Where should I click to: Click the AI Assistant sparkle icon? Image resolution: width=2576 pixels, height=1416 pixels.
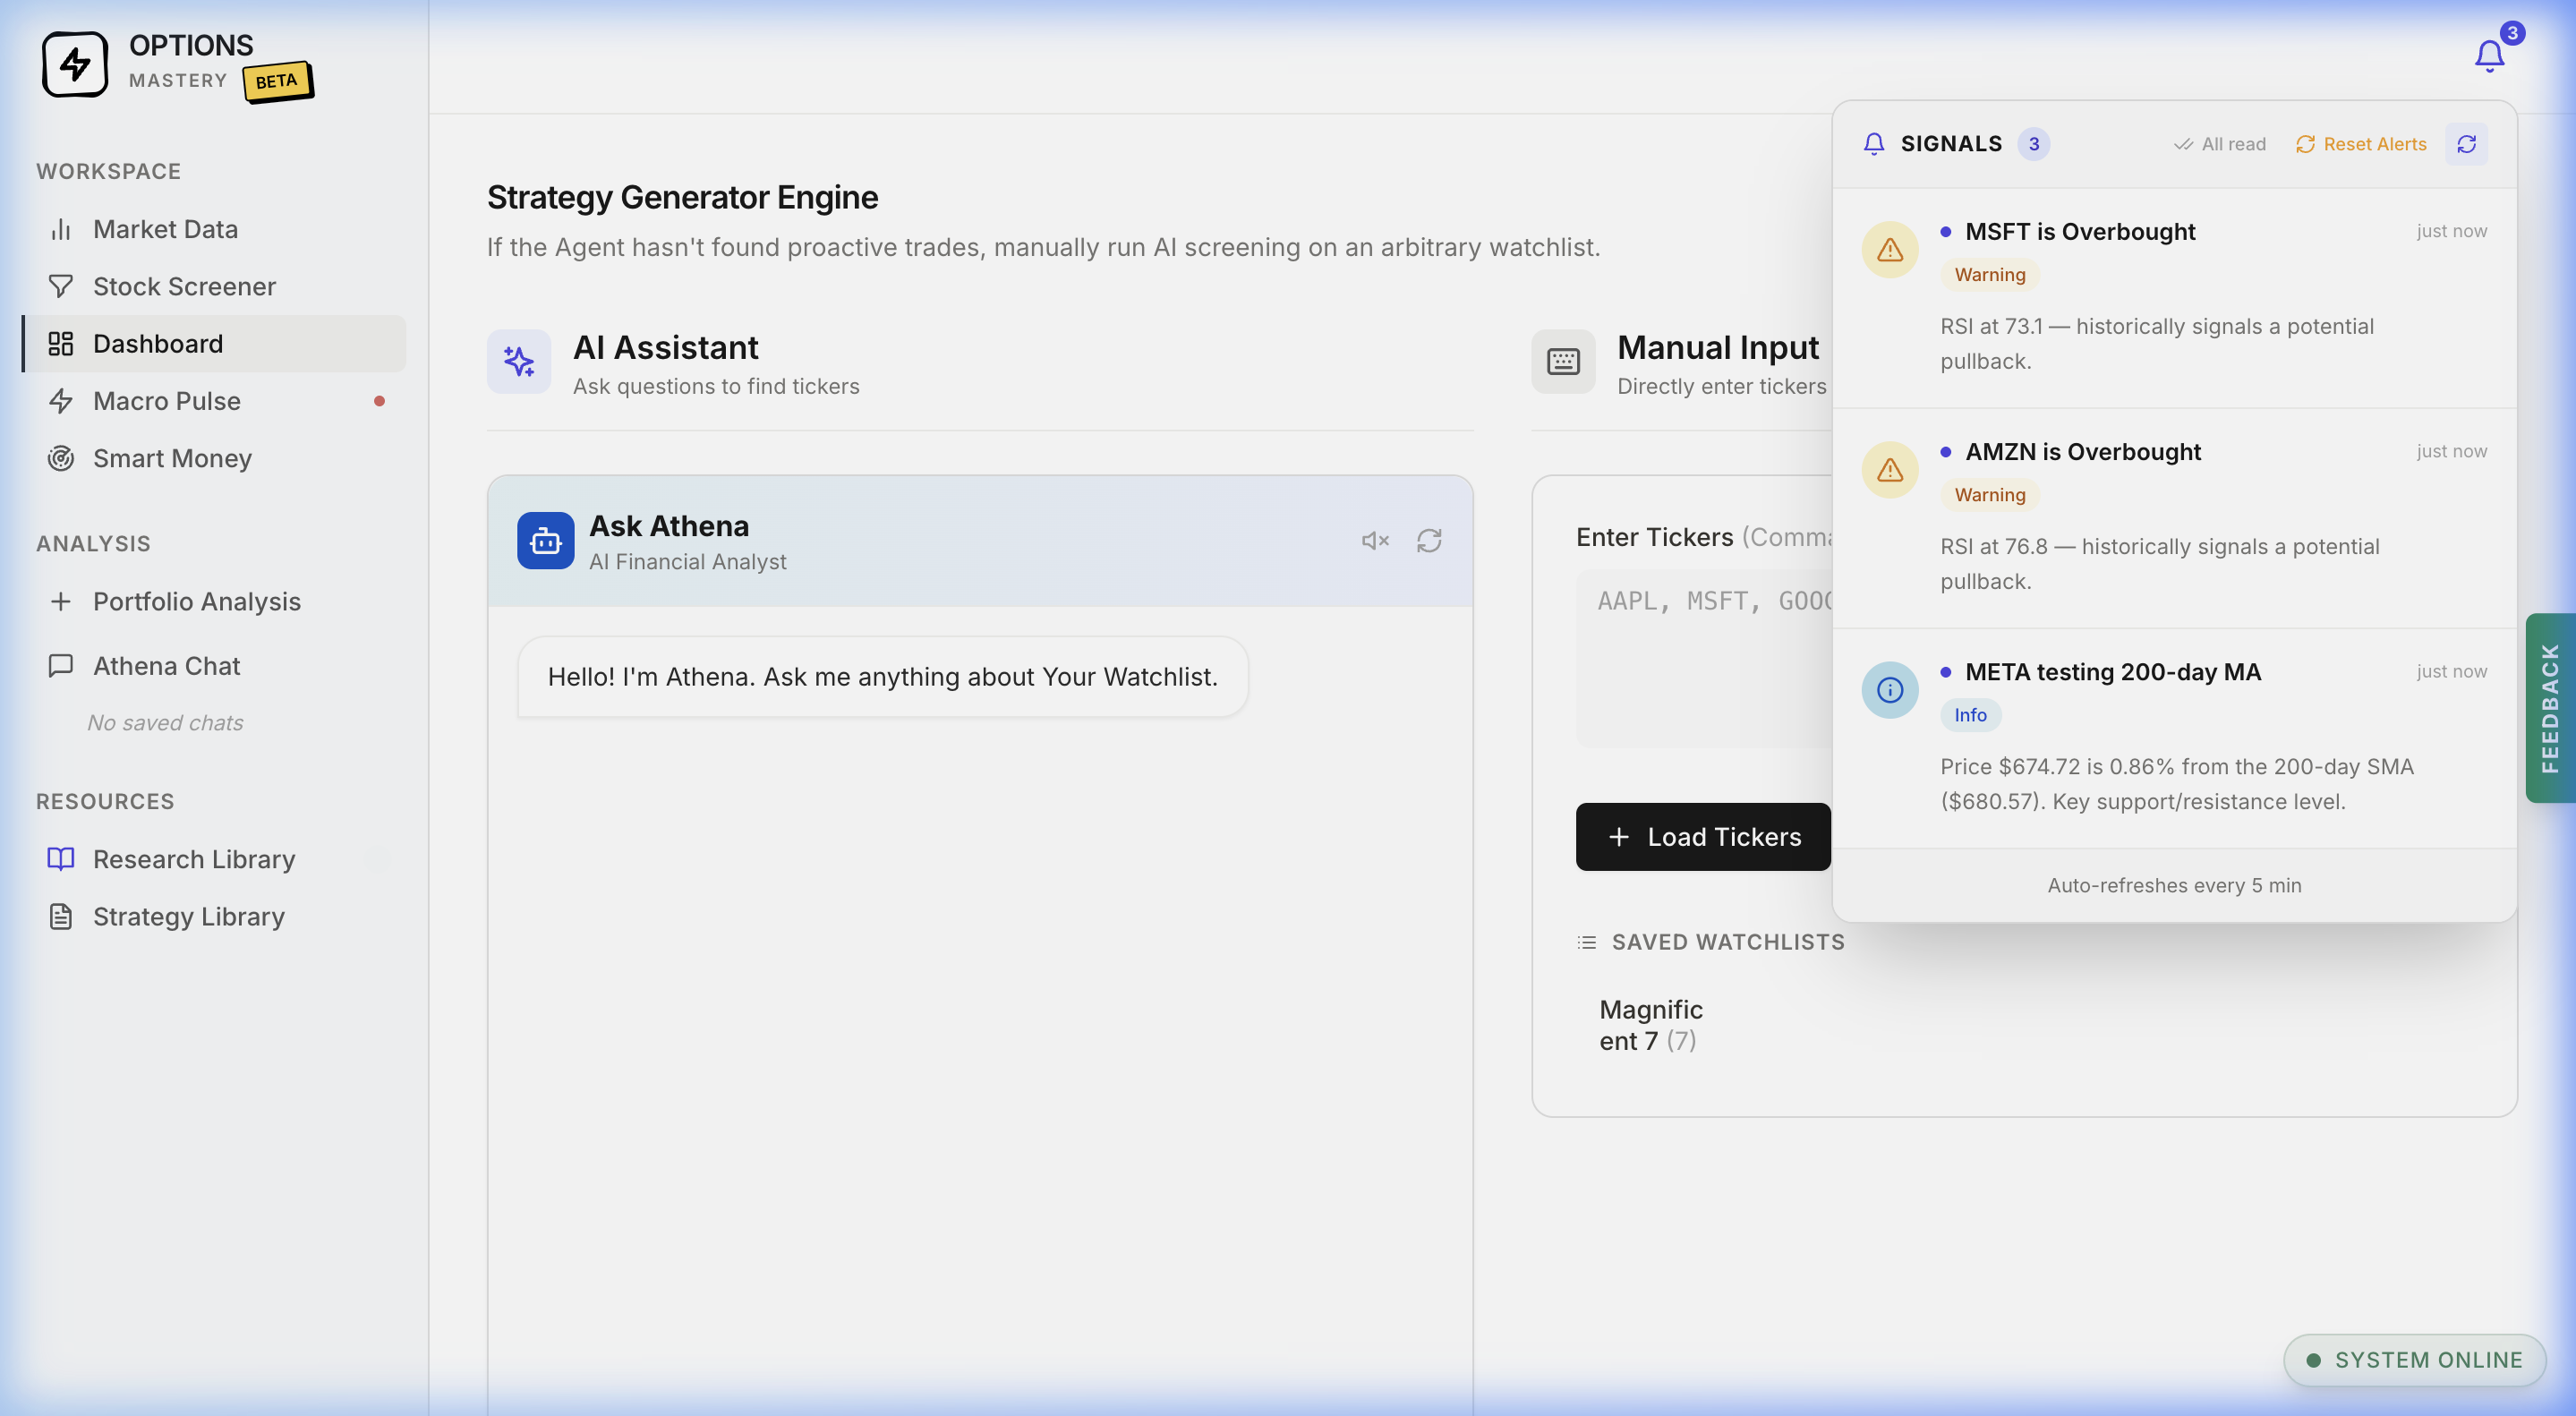tap(519, 361)
